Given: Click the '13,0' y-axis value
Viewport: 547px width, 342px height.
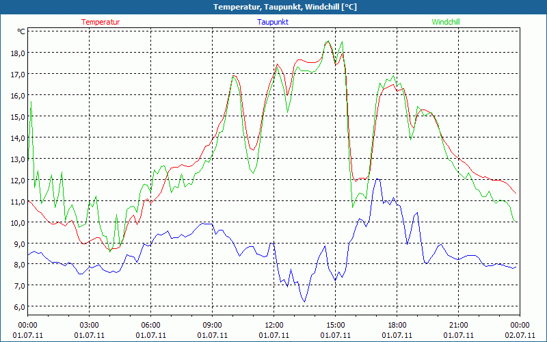Looking at the screenshot, I should tap(18, 159).
